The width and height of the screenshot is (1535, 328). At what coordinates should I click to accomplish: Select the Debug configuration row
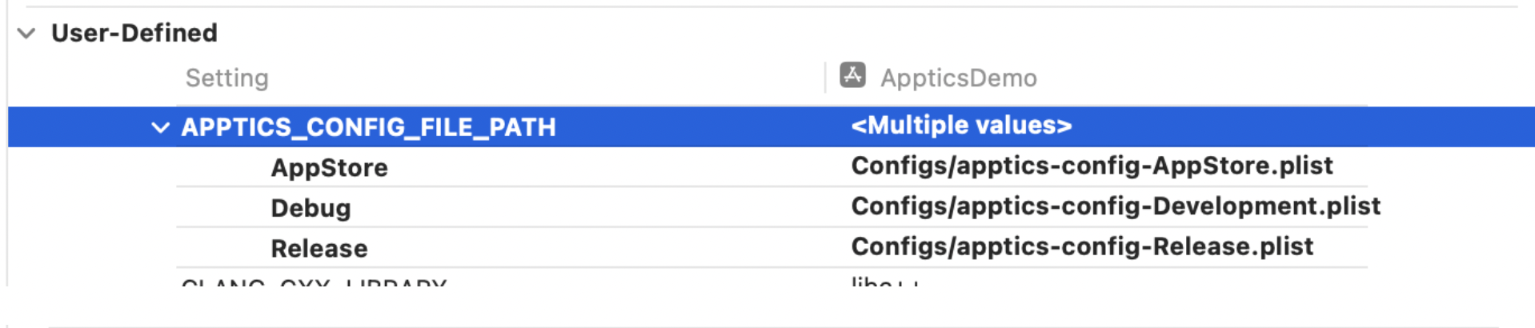pyautogui.click(x=311, y=208)
